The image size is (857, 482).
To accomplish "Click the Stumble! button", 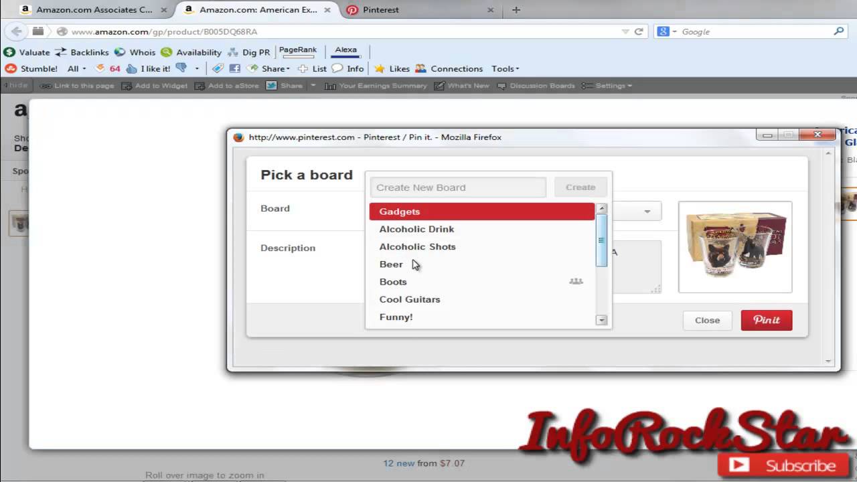I will click(31, 68).
